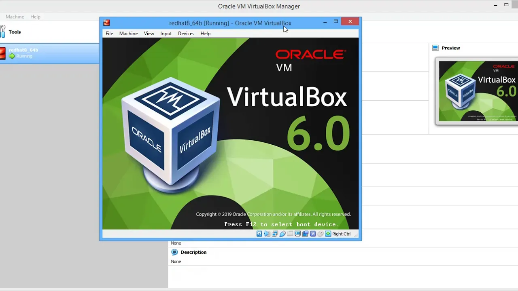
Task: Click recording status icon with overlapping screens
Action: tap(305, 234)
